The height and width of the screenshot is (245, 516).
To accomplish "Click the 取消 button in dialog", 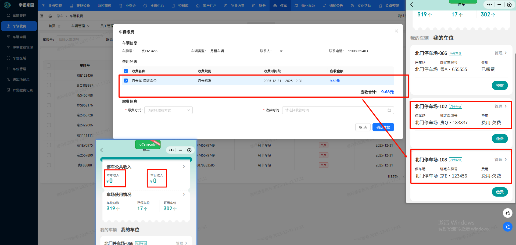I will point(363,127).
